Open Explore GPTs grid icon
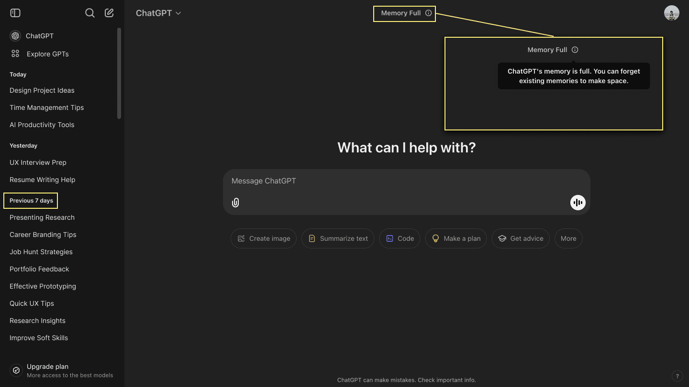The image size is (689, 387). tap(15, 54)
